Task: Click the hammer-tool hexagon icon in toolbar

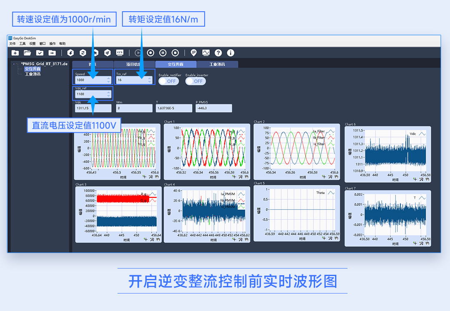Action: (x=107, y=53)
